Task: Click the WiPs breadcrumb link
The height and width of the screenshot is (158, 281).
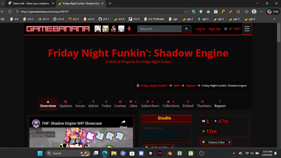Action: pos(176,86)
